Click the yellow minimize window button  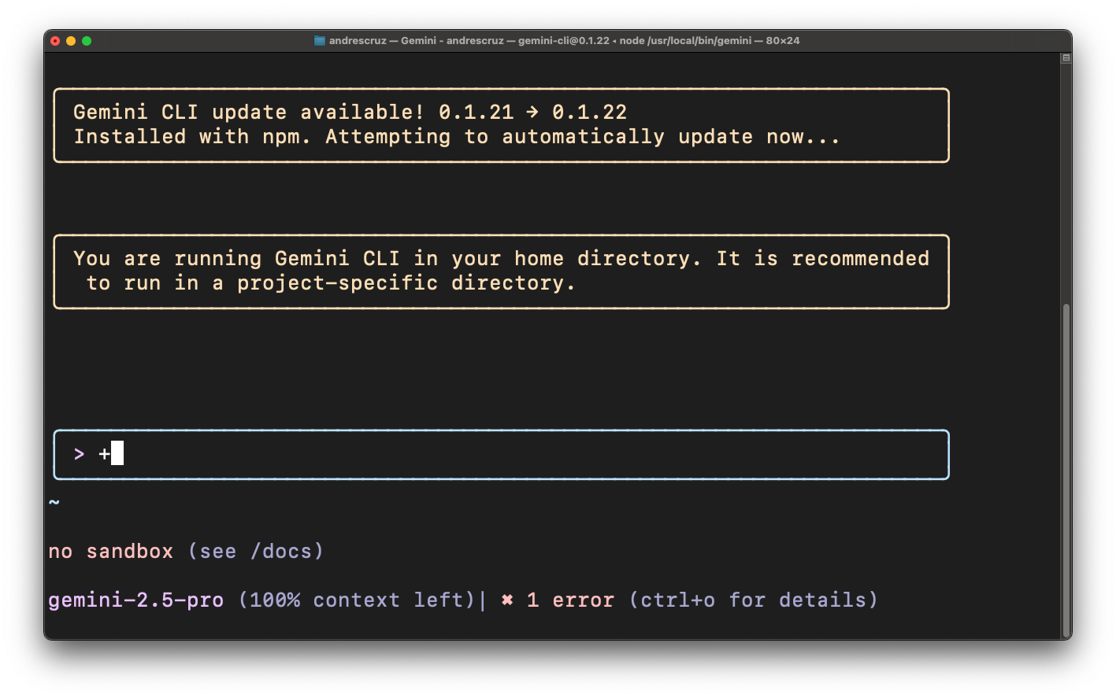click(x=71, y=41)
